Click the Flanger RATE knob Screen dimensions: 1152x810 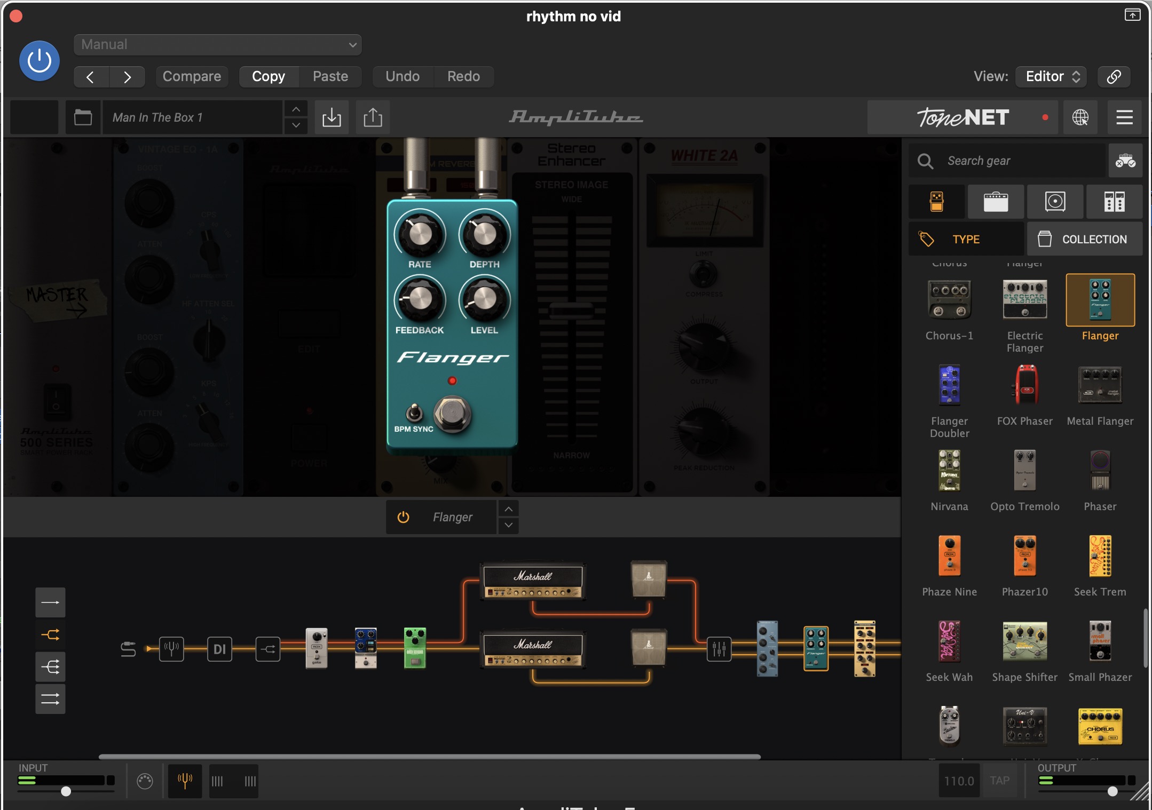pos(420,234)
